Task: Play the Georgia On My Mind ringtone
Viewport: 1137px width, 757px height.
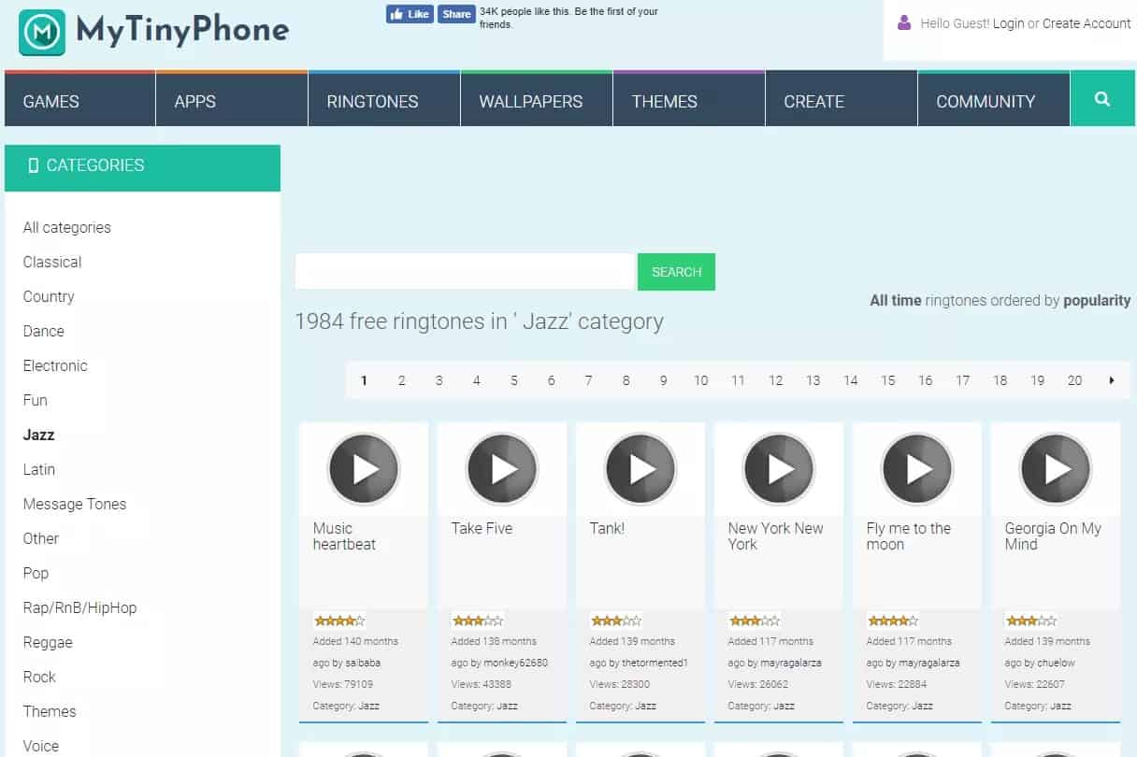Action: pos(1056,469)
